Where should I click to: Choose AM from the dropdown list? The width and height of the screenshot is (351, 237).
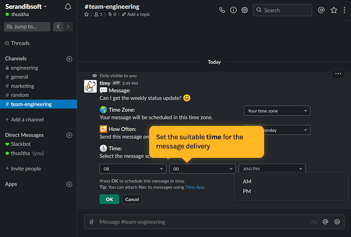[x=247, y=181]
